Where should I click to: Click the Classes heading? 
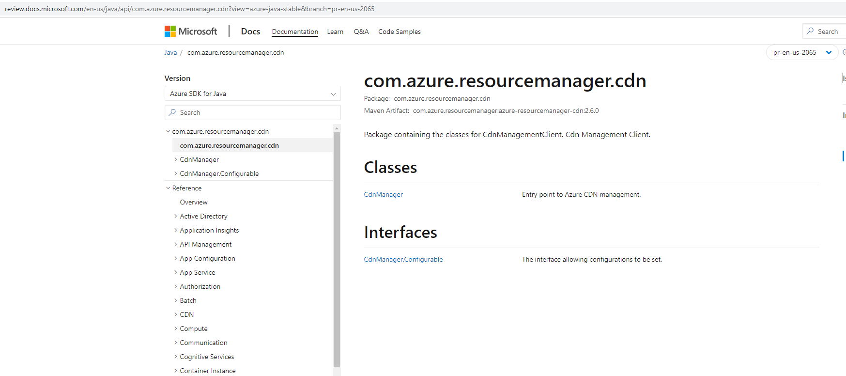coord(390,167)
